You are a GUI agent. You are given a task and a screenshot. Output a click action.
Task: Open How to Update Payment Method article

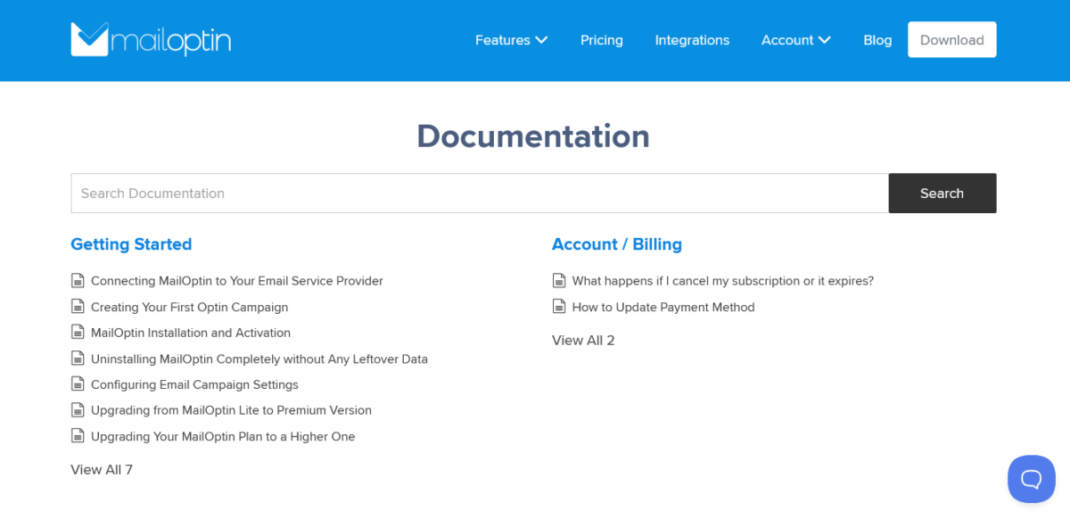663,307
